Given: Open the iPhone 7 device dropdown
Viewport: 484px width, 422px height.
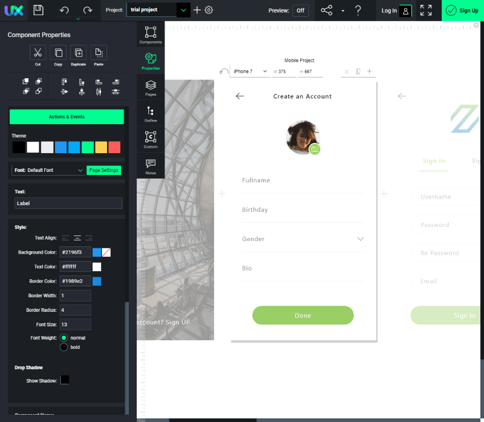Looking at the screenshot, I should pyautogui.click(x=250, y=71).
